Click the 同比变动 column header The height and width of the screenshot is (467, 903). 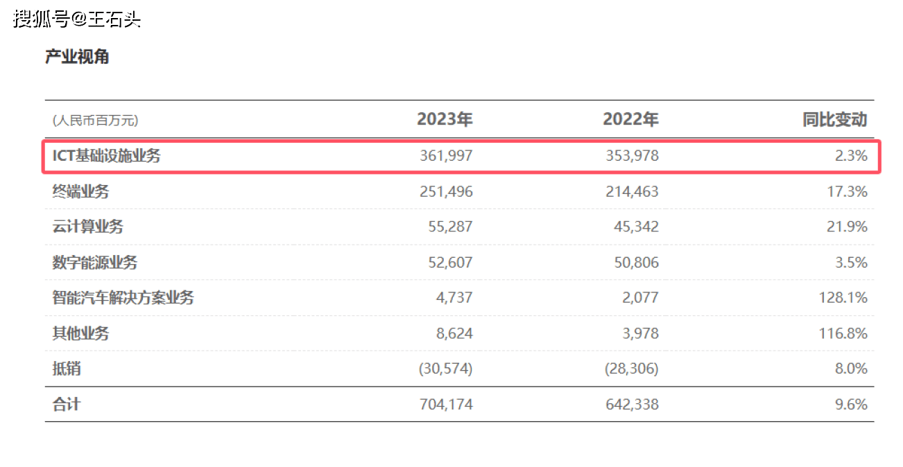(x=835, y=119)
